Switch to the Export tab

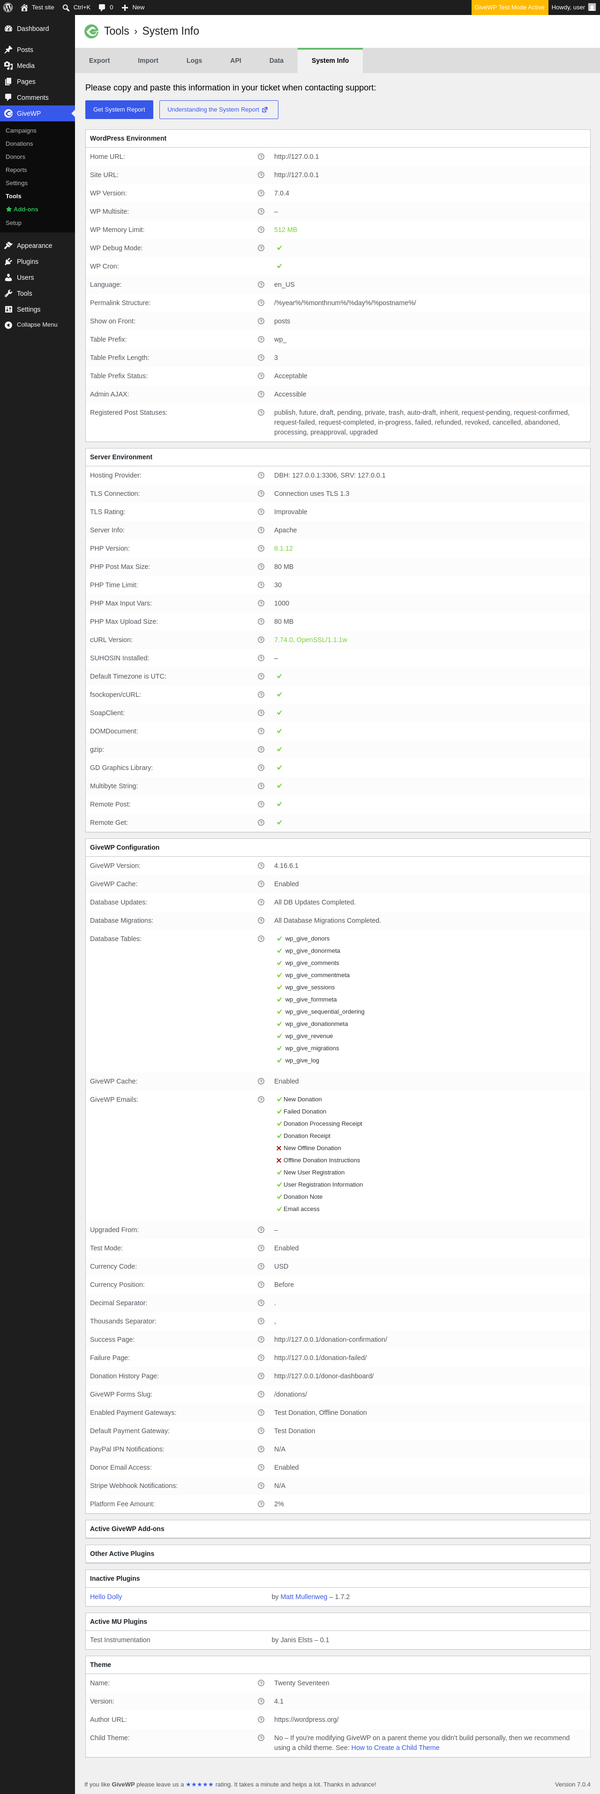pyautogui.click(x=100, y=60)
